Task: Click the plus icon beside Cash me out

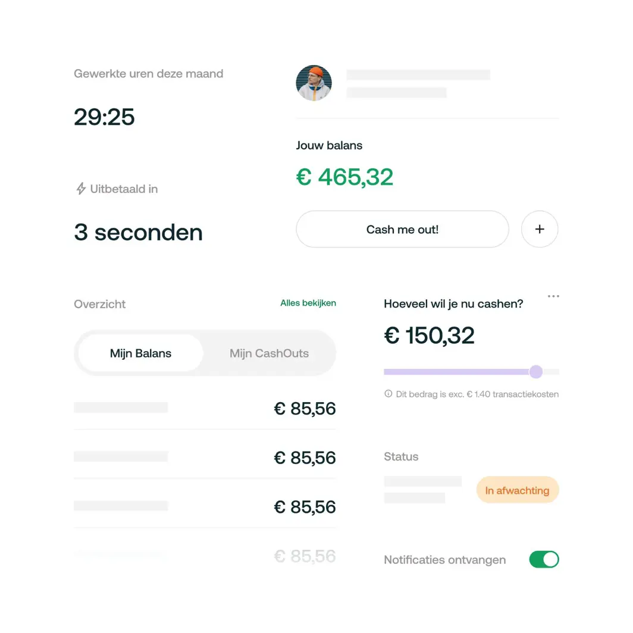Action: coord(540,229)
